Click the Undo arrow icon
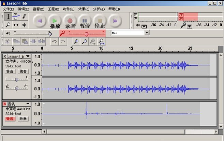Image resolution: width=224 pixels, height=141 pixels. (x=54, y=42)
